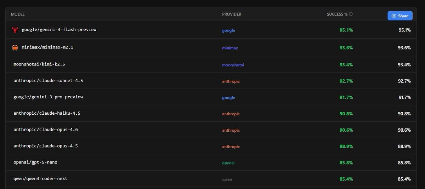The height and width of the screenshot is (189, 425).
Task: Click the white 93.4% value in the last column
Action: point(404,65)
